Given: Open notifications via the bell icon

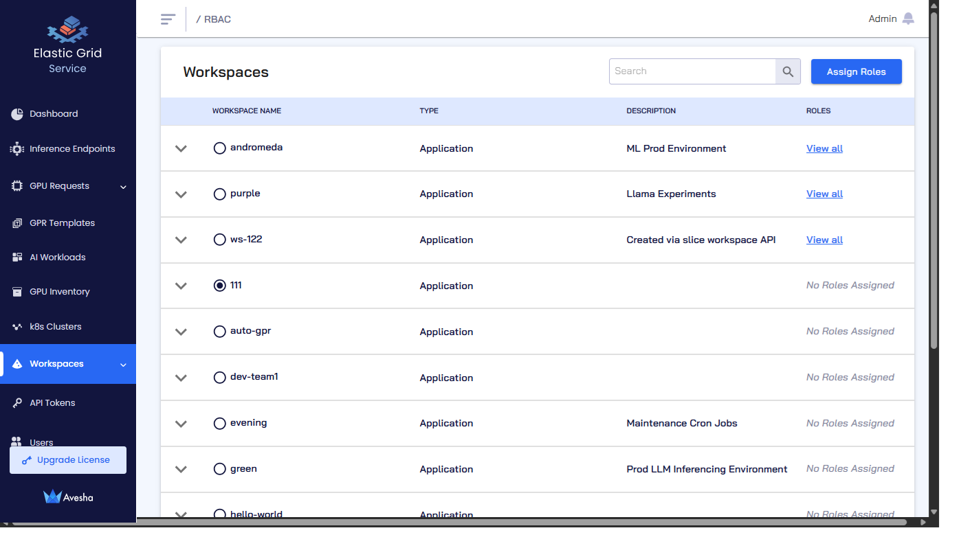Looking at the screenshot, I should point(908,19).
